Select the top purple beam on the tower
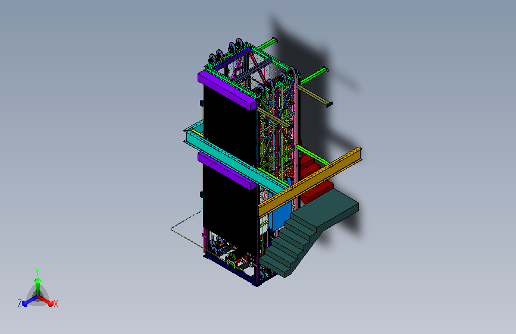The height and width of the screenshot is (334, 516). pos(227,90)
